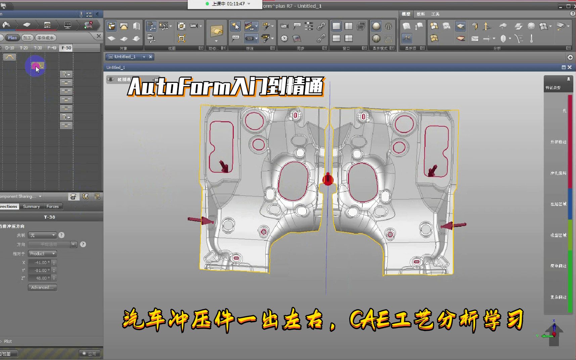This screenshot has height=360, width=576.
Task: Click the 应用 apply button
Action: click(x=89, y=353)
